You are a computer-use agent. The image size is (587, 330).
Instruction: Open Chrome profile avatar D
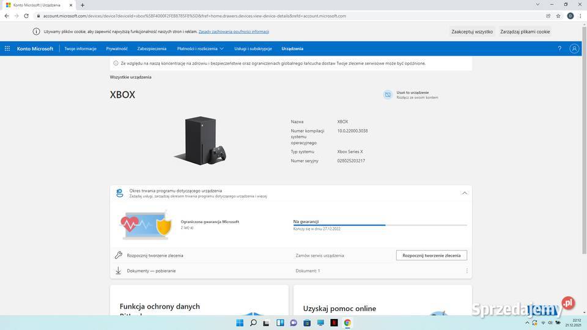[x=570, y=16]
